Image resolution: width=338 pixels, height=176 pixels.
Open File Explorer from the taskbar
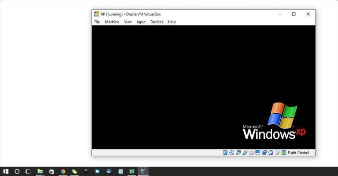[40, 171]
